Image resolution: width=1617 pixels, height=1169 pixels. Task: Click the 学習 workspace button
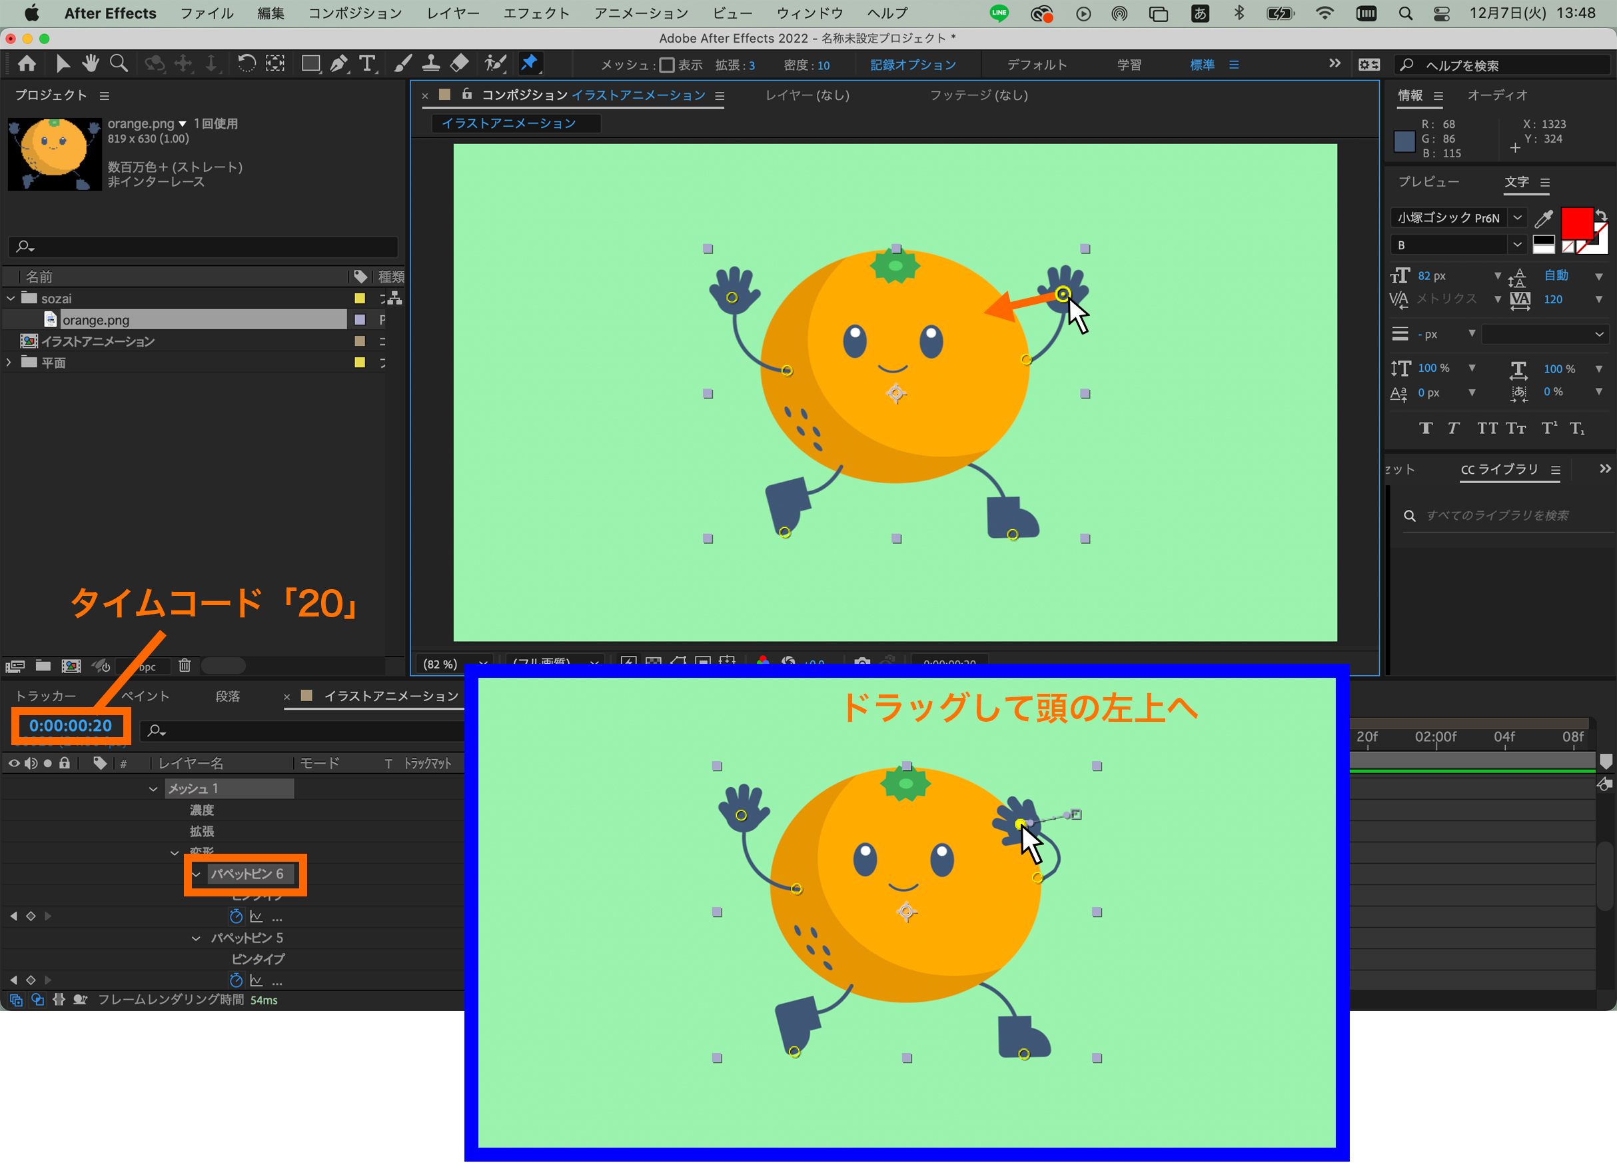pos(1129,65)
